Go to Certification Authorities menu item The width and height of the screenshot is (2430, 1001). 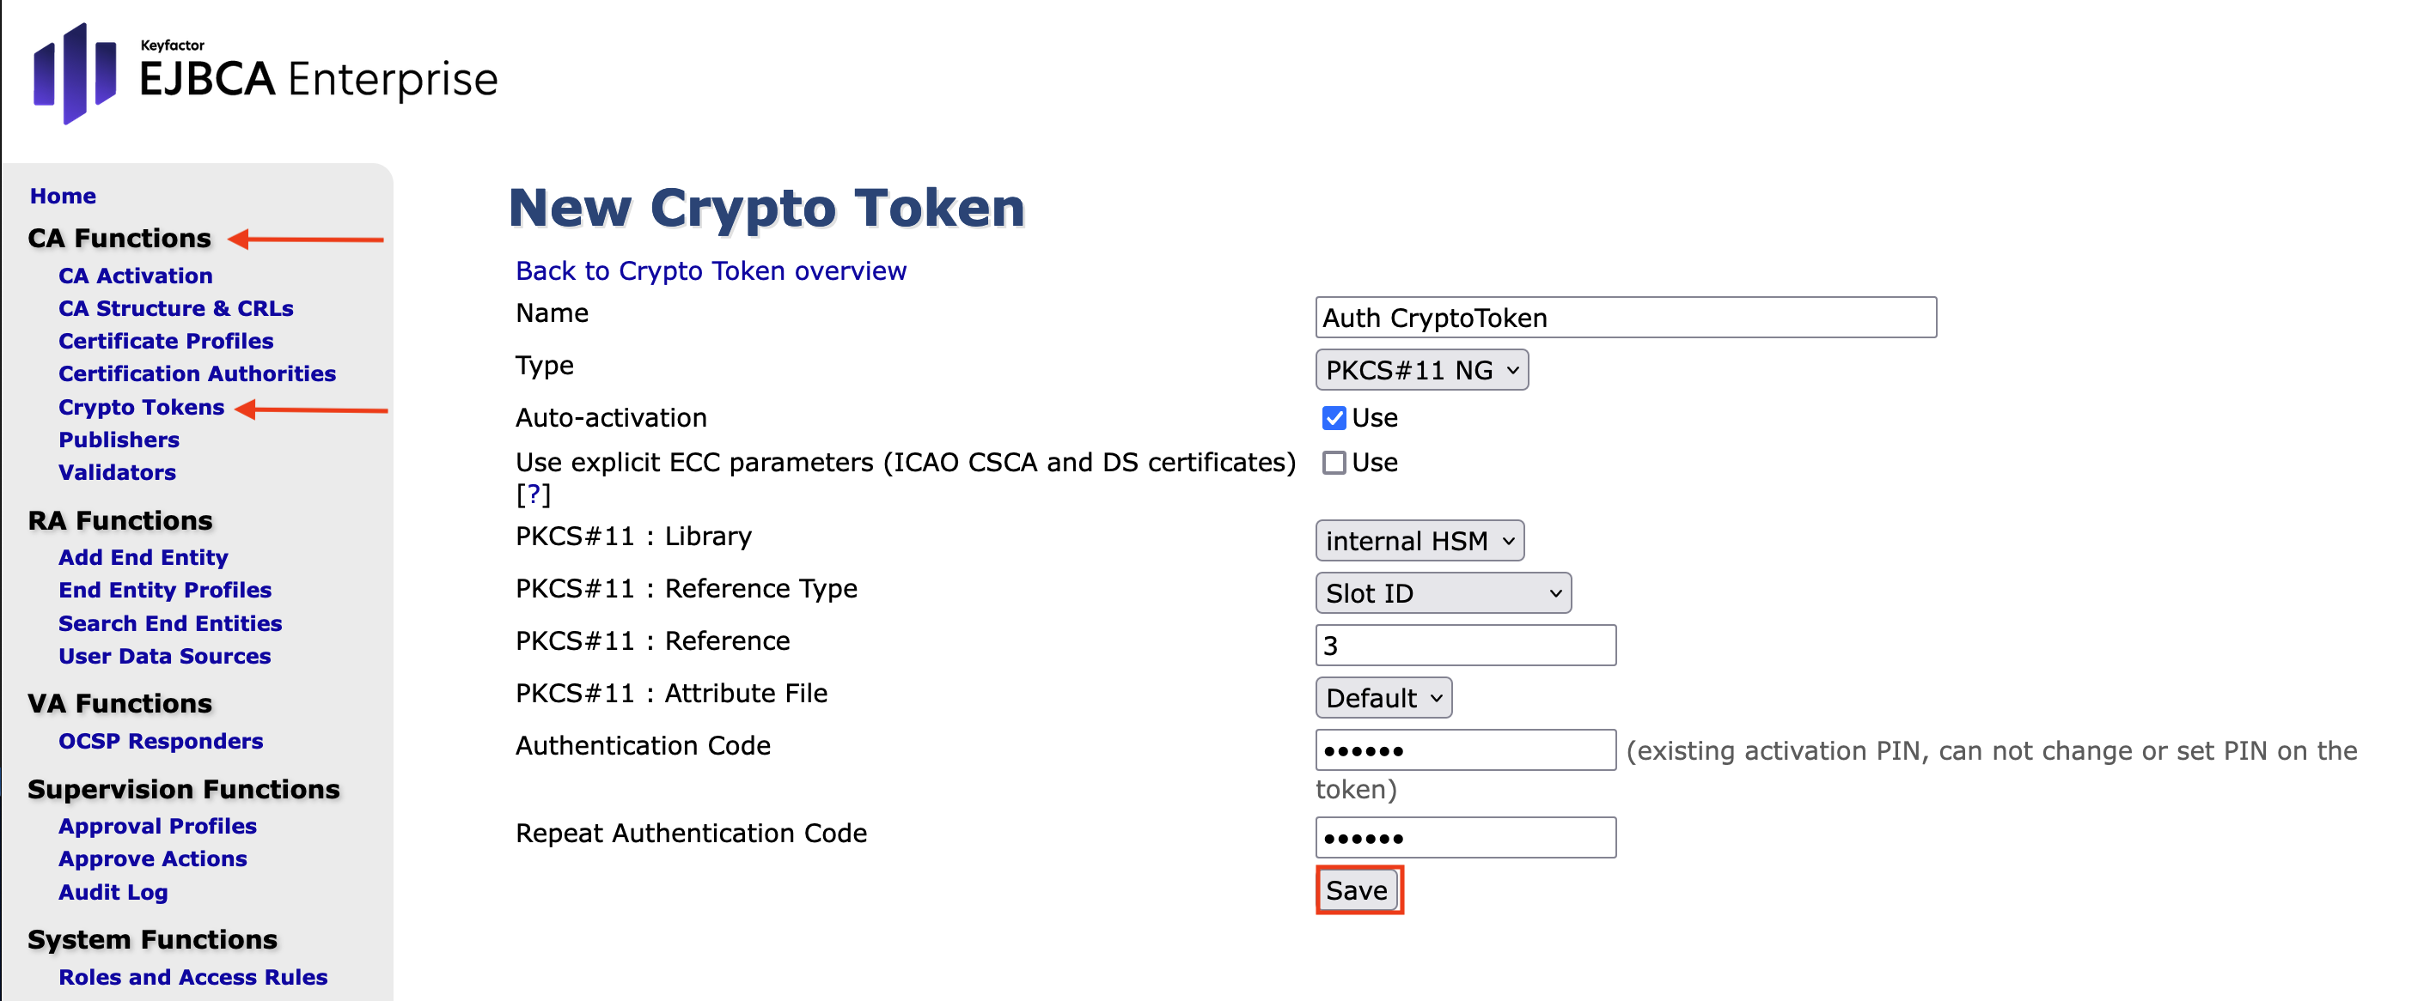pyautogui.click(x=196, y=374)
